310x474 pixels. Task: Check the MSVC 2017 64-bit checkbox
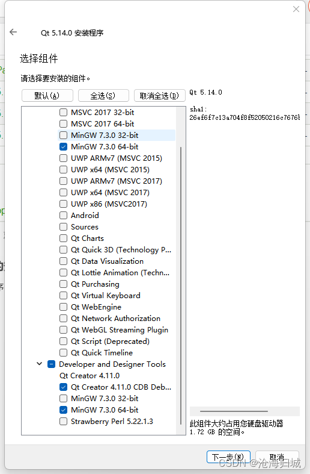click(x=63, y=124)
